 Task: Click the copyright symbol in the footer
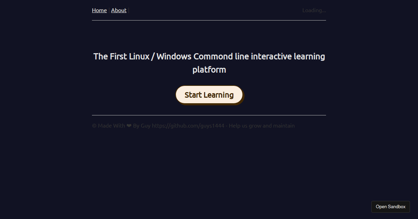[x=93, y=125]
